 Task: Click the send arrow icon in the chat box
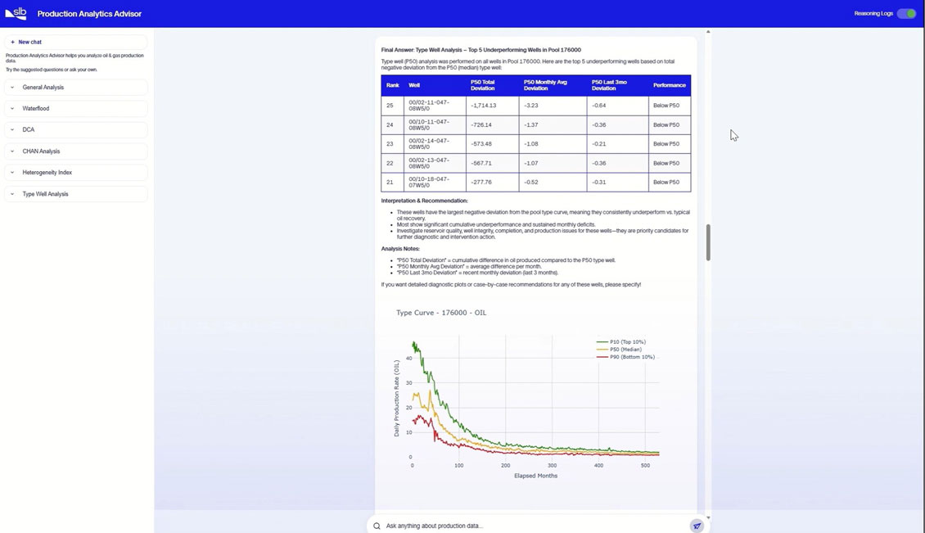pos(697,526)
